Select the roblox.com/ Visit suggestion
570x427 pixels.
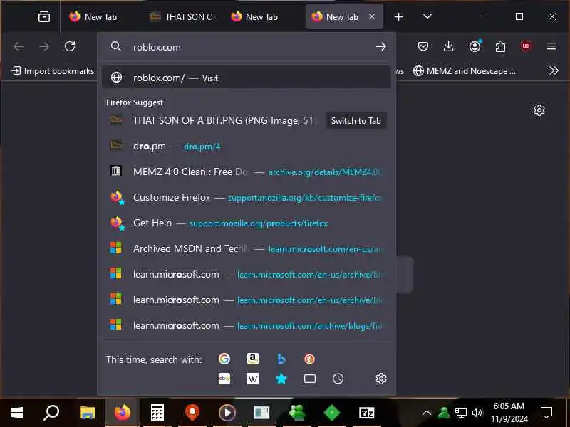point(247,78)
